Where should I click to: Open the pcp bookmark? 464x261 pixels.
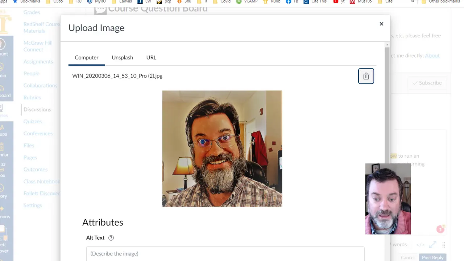pyautogui.click(x=164, y=1)
